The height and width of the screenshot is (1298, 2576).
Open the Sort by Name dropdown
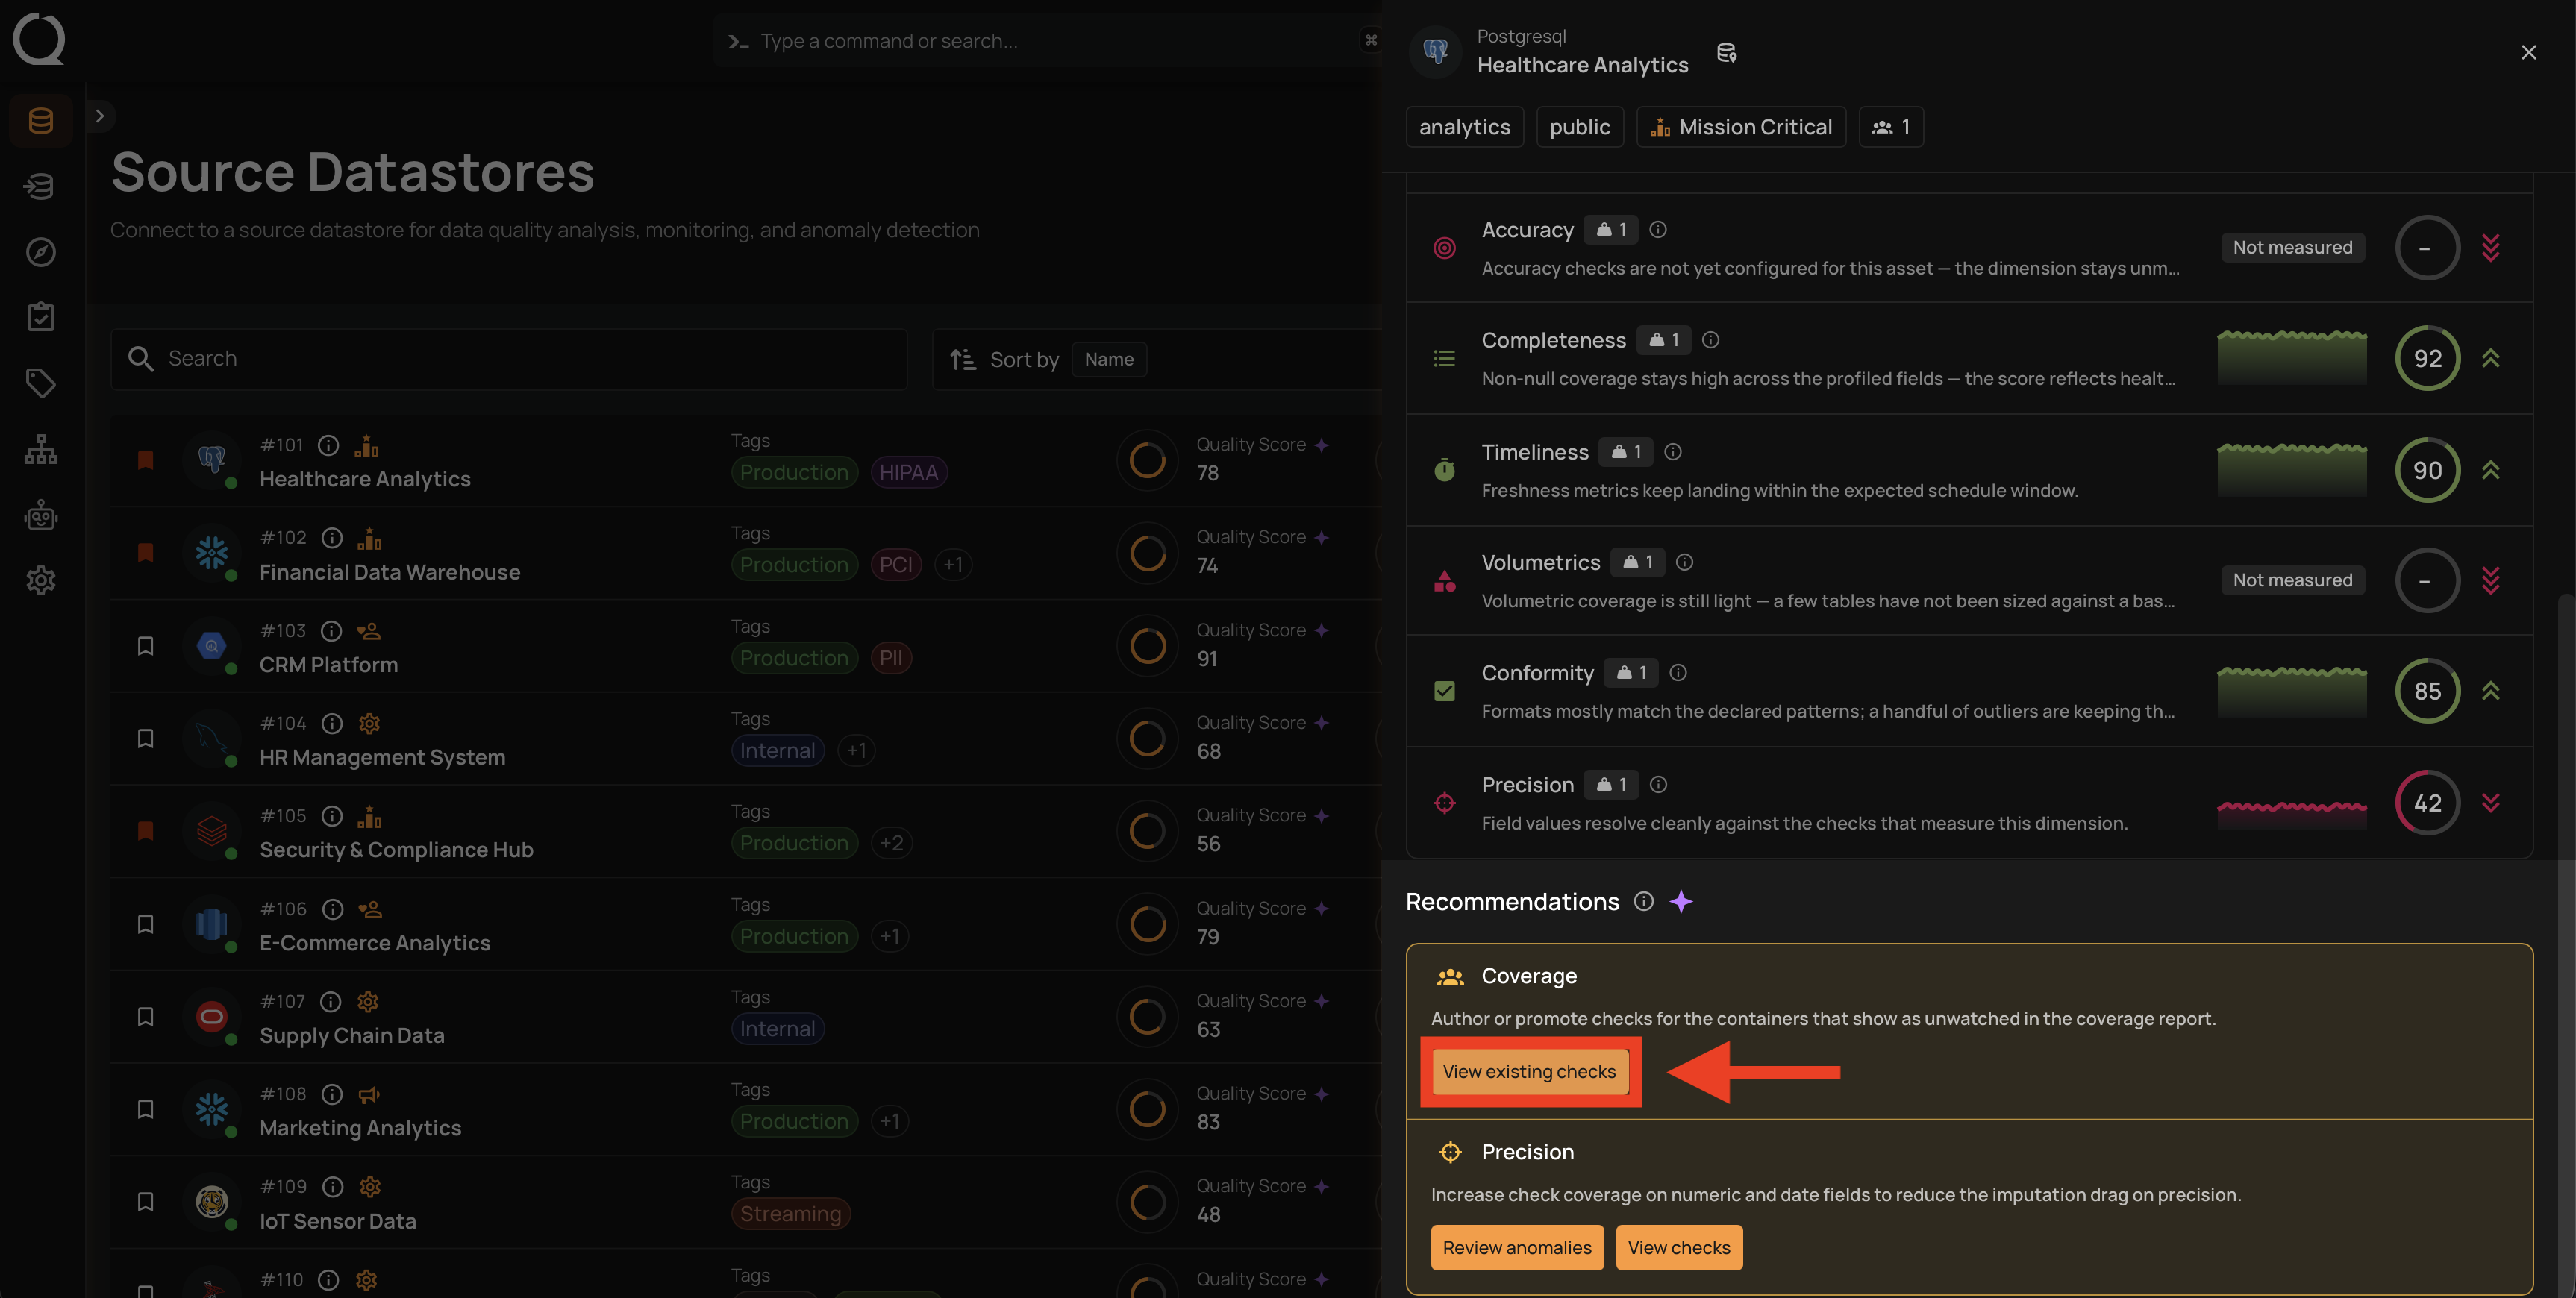1109,359
